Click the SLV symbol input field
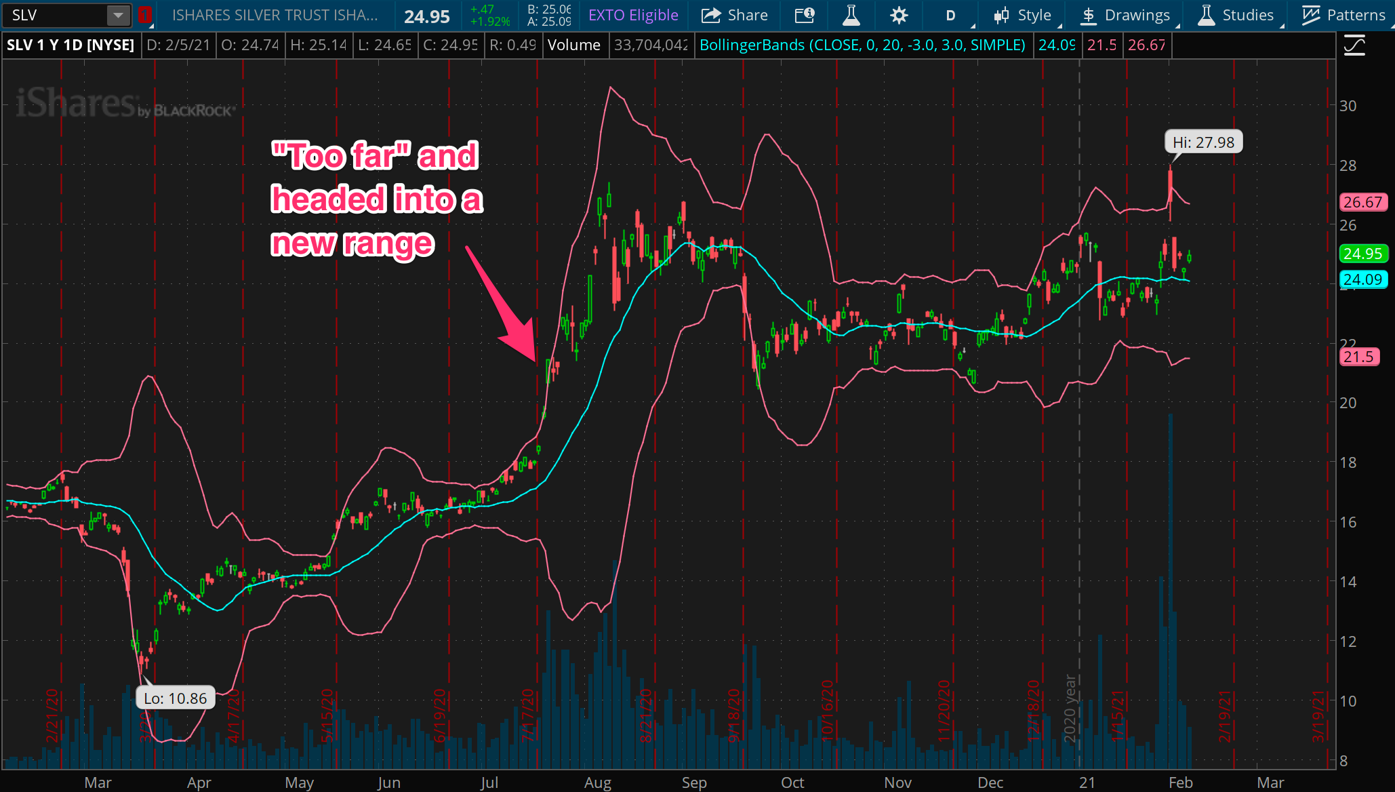 click(54, 15)
